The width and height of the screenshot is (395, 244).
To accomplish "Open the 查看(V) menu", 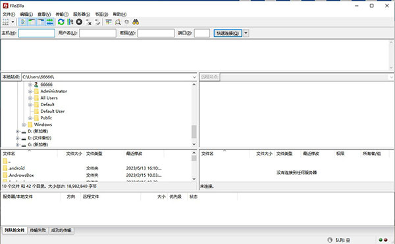I will click(44, 15).
